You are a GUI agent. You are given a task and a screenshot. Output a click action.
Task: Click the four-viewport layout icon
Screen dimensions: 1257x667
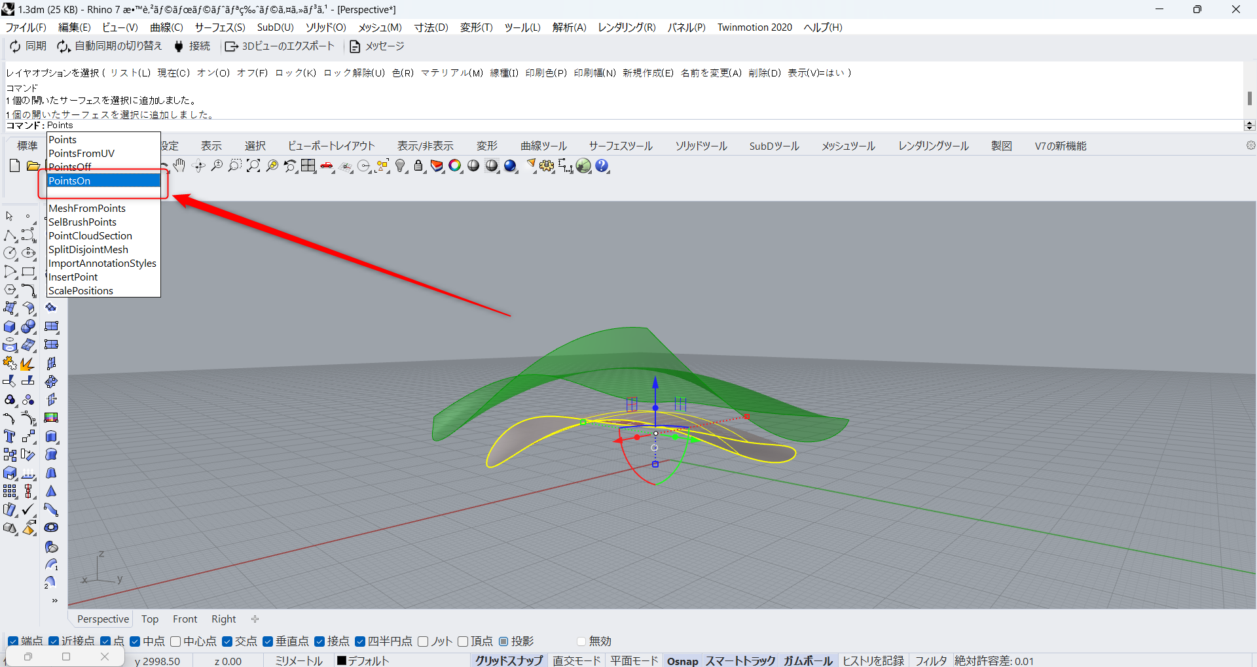(x=308, y=165)
